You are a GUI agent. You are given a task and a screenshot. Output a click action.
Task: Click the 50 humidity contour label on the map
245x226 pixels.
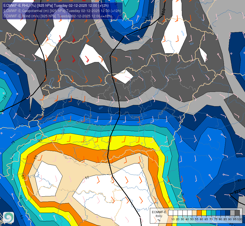(x=87, y=178)
